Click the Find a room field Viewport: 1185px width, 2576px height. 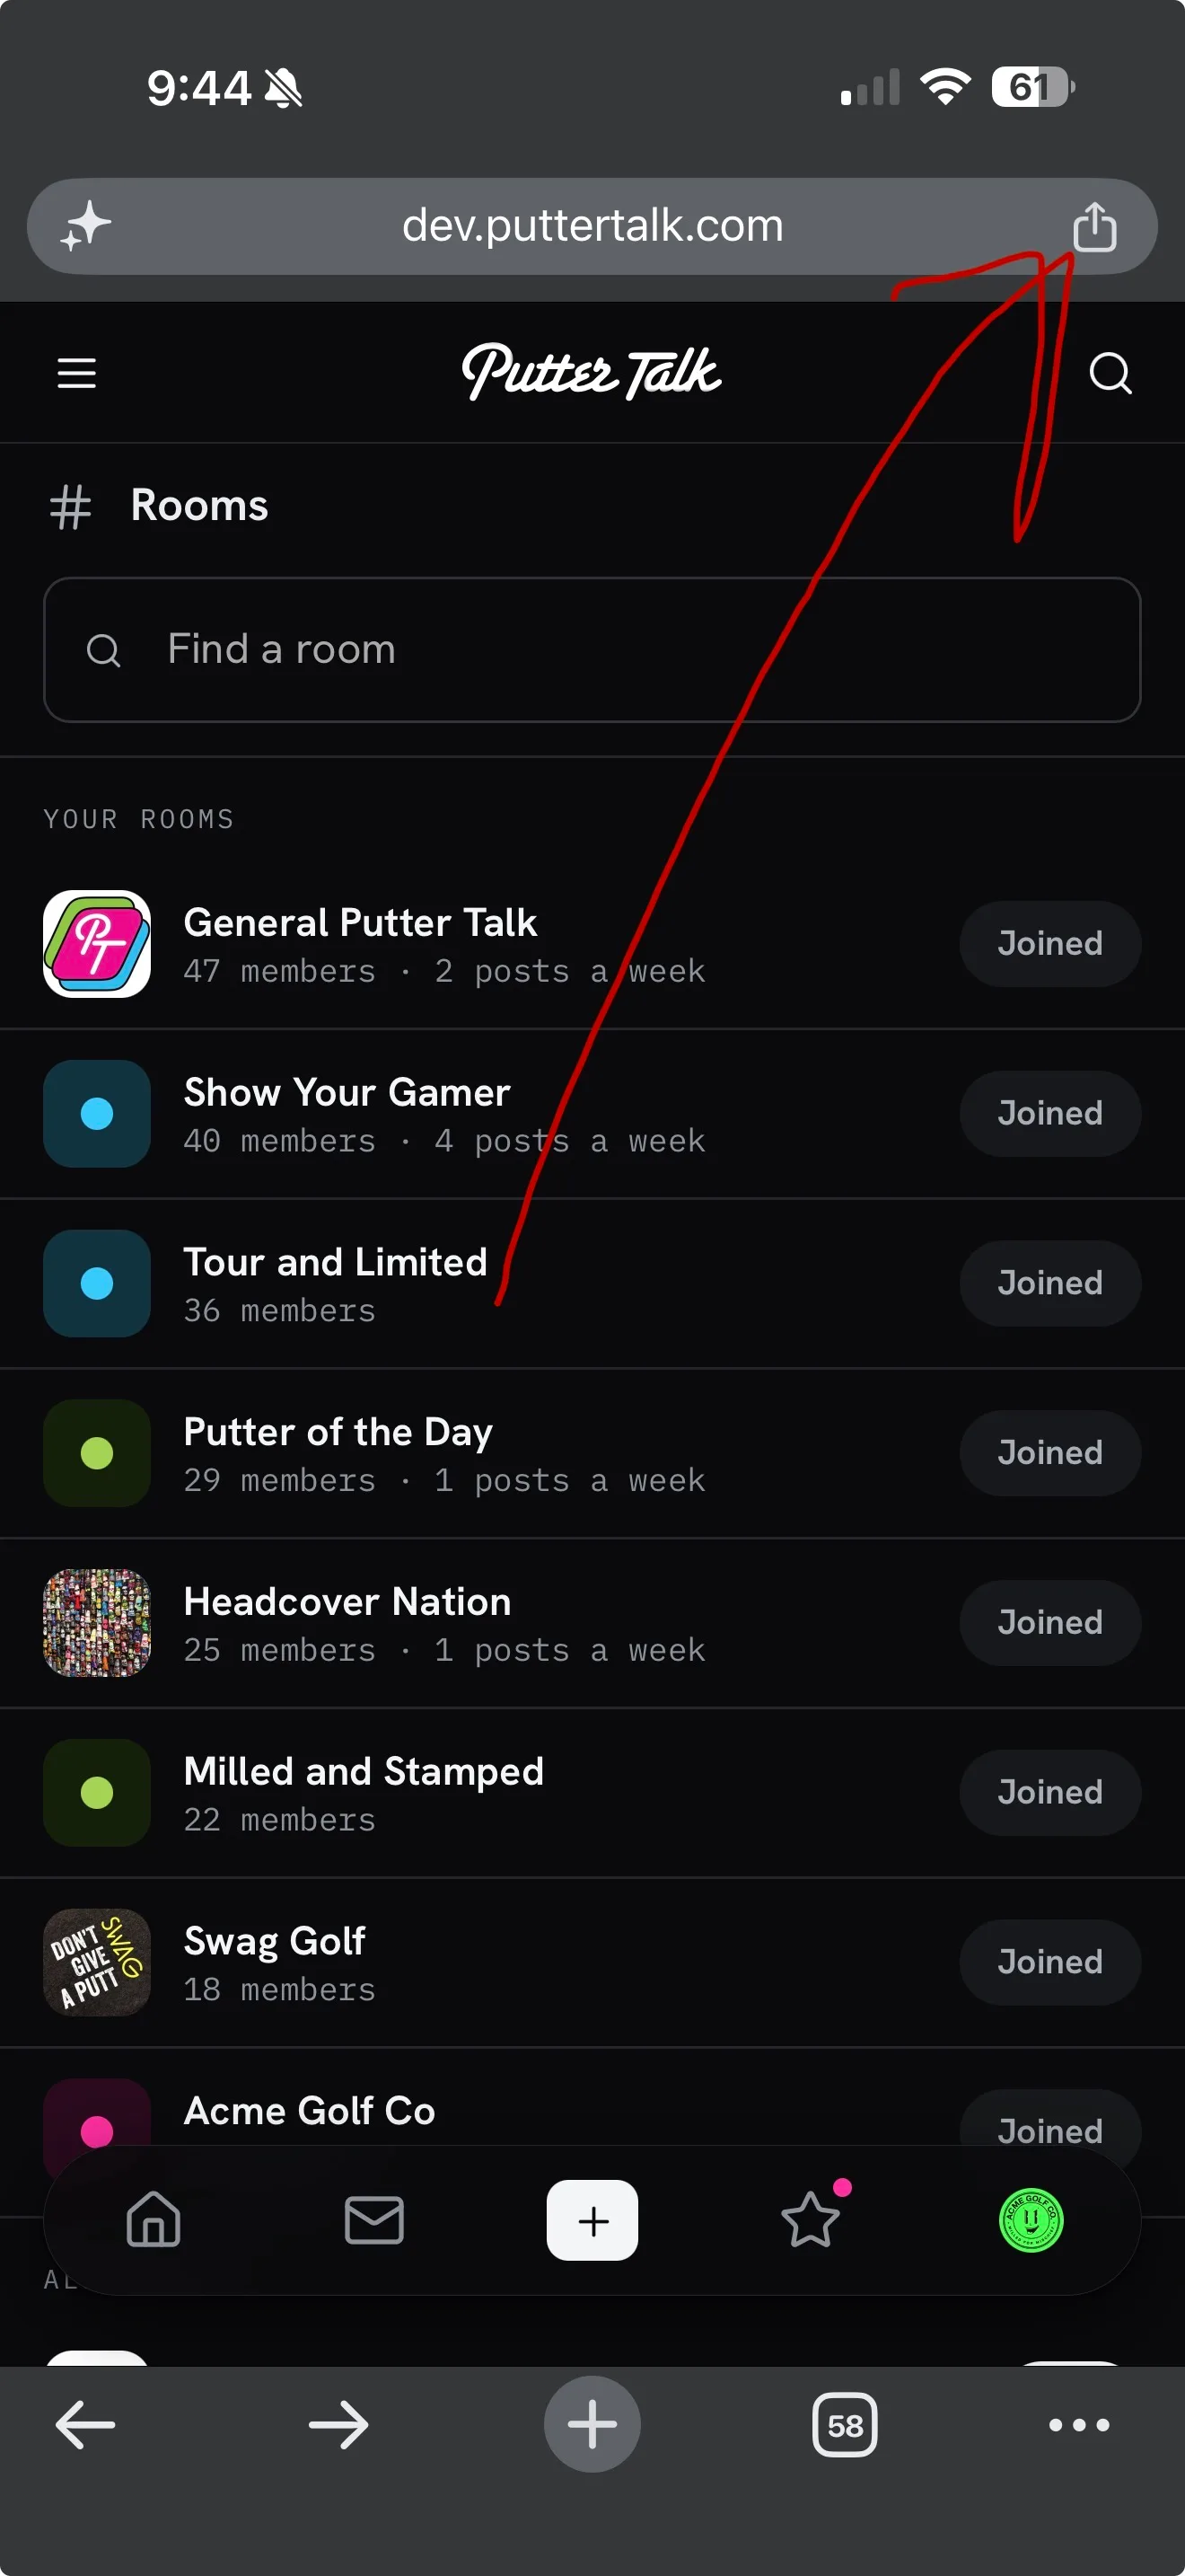click(x=592, y=650)
